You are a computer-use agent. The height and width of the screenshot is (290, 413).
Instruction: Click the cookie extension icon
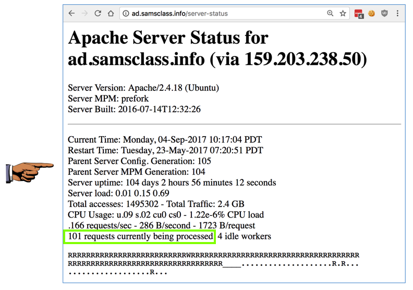pos(372,14)
